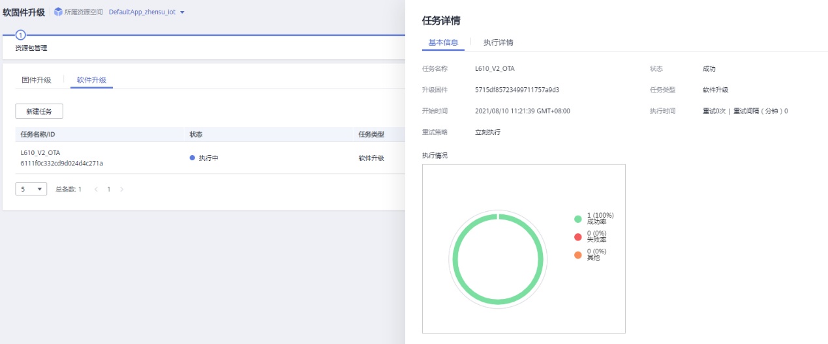The width and height of the screenshot is (828, 344).
Task: Click the blue 执行中 status dot
Action: pyautogui.click(x=192, y=158)
